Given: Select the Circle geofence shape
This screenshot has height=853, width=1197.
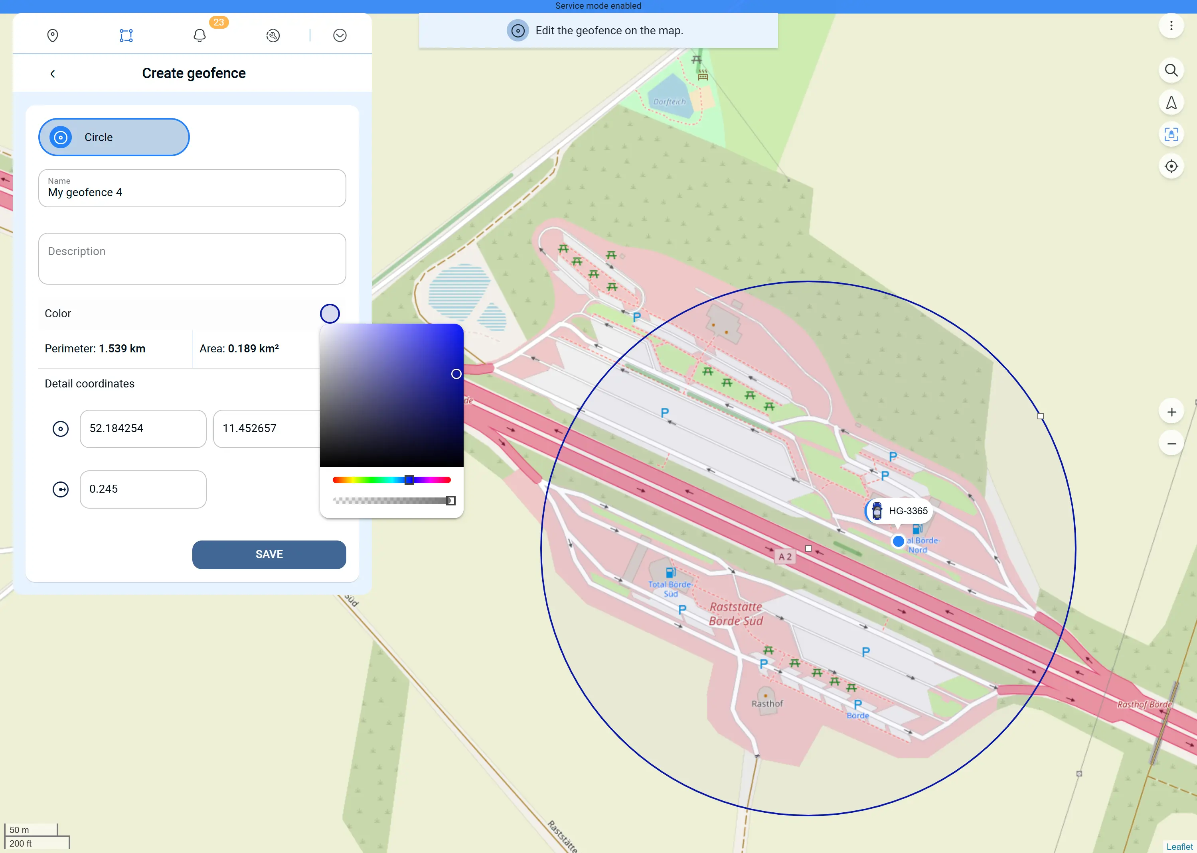Looking at the screenshot, I should (x=114, y=137).
